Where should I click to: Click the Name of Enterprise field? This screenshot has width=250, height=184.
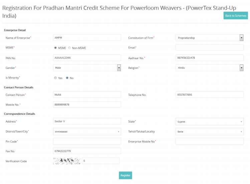87,38
